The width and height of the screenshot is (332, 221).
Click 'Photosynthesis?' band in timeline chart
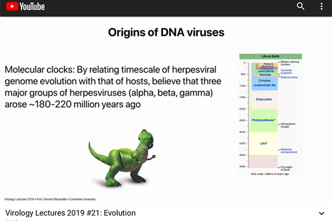coord(264,120)
